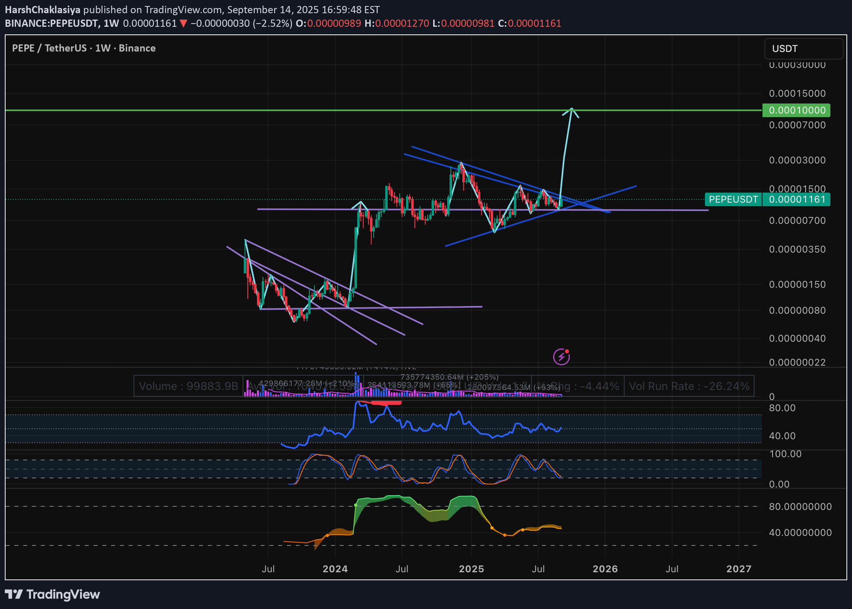Viewport: 852px width, 609px height.
Task: Click the 2026 label on time axis
Action: point(605,569)
